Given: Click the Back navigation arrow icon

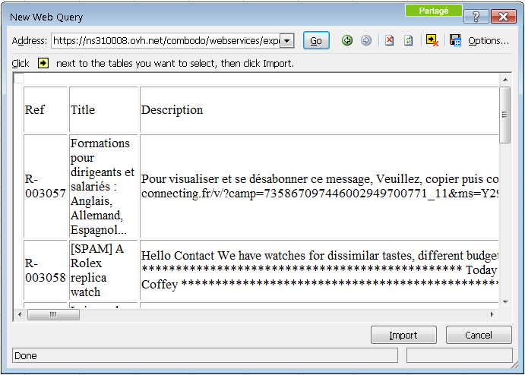Looking at the screenshot, I should 347,41.
